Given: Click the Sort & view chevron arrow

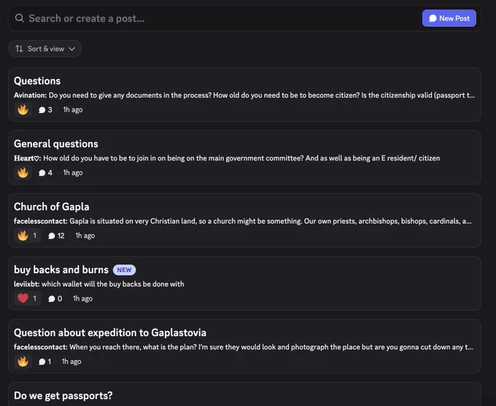Looking at the screenshot, I should [71, 49].
